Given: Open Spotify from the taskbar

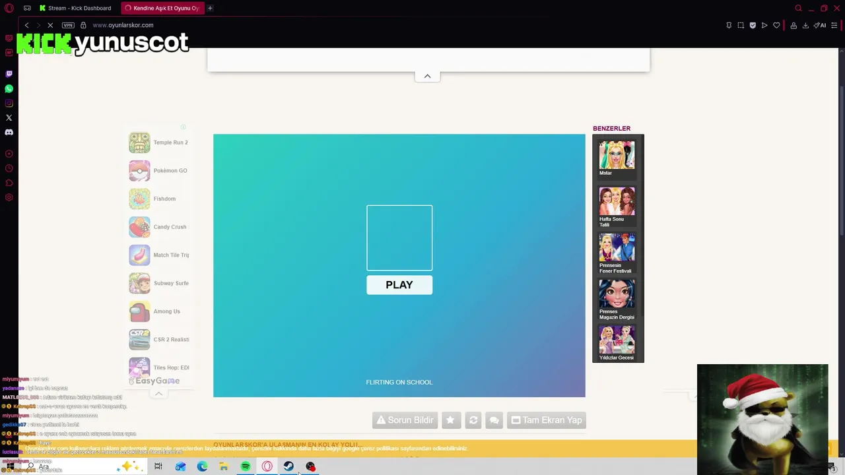Looking at the screenshot, I should click(x=246, y=466).
